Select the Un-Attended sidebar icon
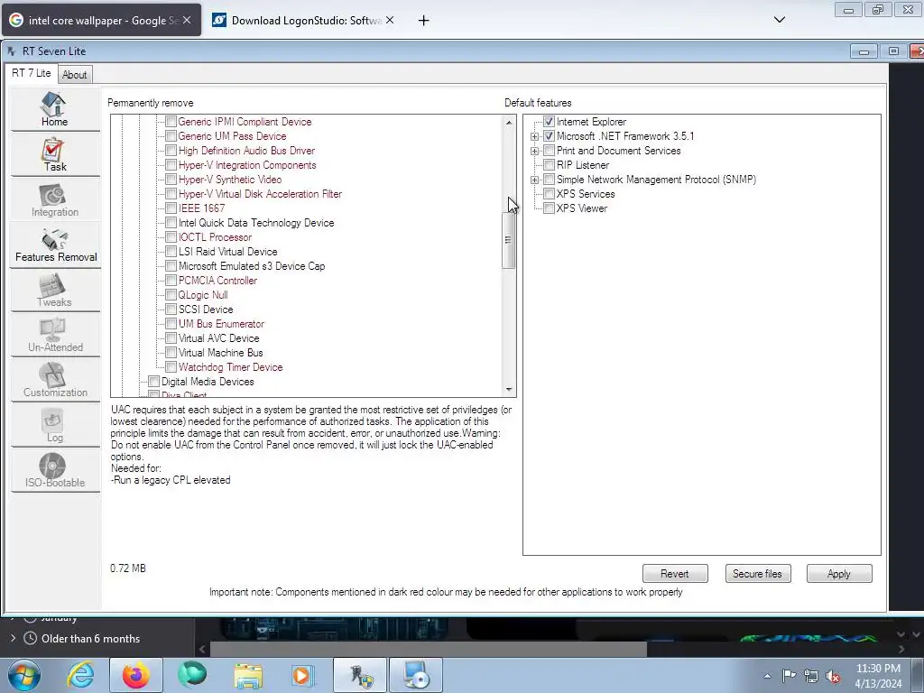The height and width of the screenshot is (693, 924). point(55,336)
